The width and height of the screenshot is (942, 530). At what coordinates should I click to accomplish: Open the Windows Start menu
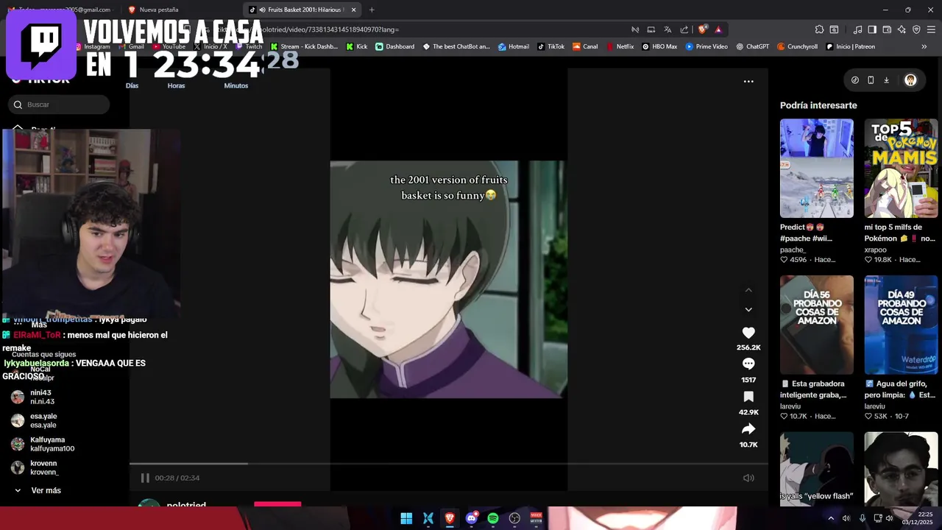[406, 518]
